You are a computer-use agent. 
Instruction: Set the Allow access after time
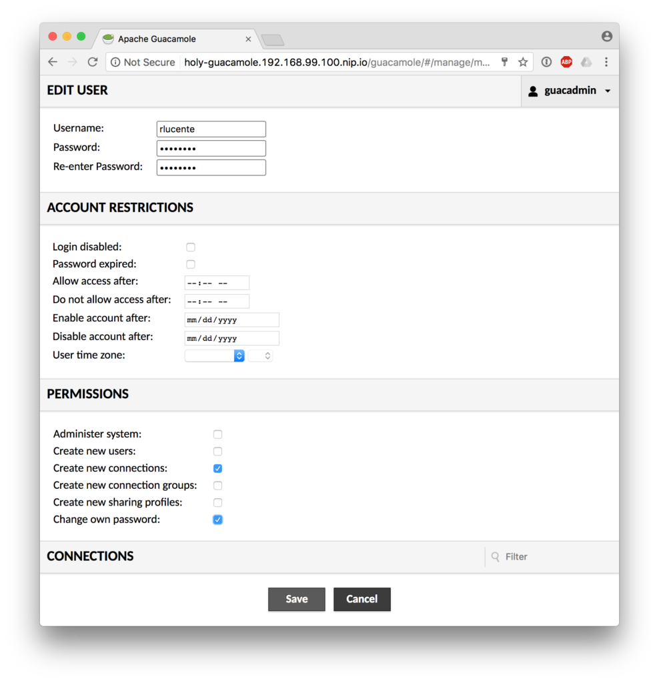tap(217, 283)
